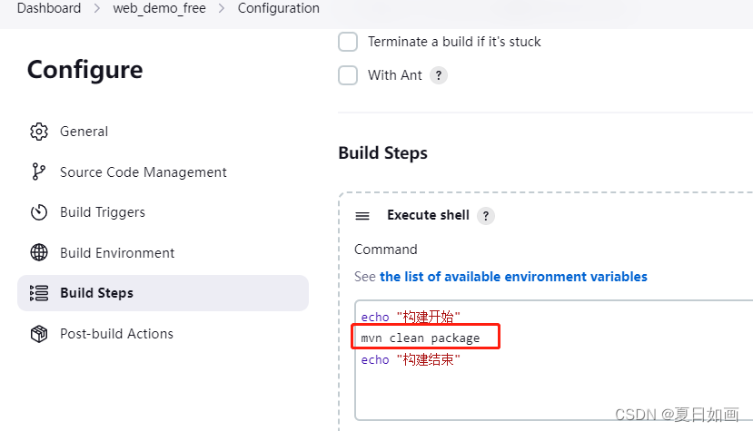Click the Post-build Actions box icon
Screen dimensions: 753x431
point(38,334)
